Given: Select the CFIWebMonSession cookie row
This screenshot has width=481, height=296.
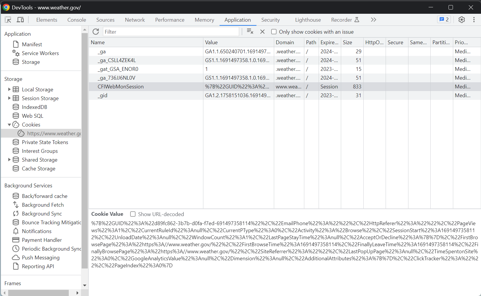Looking at the screenshot, I should pyautogui.click(x=285, y=86).
